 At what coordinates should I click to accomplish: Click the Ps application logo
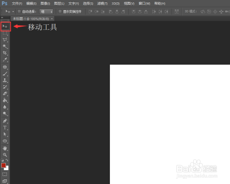[5, 3]
